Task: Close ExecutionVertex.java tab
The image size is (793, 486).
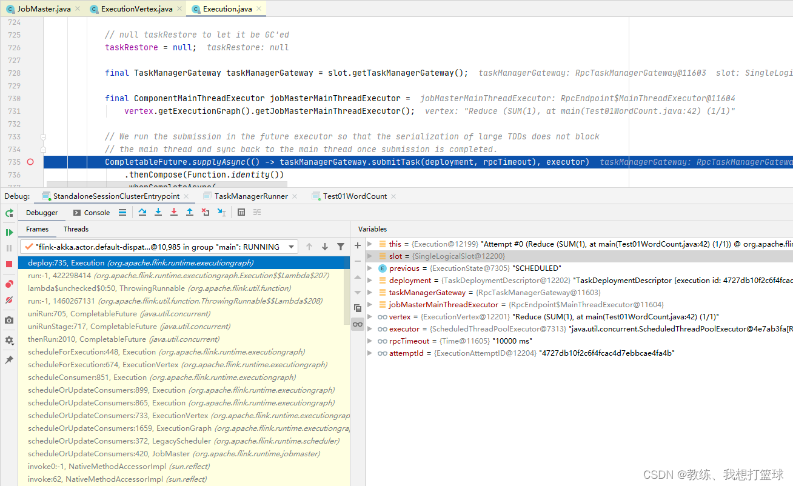Action: (x=179, y=10)
